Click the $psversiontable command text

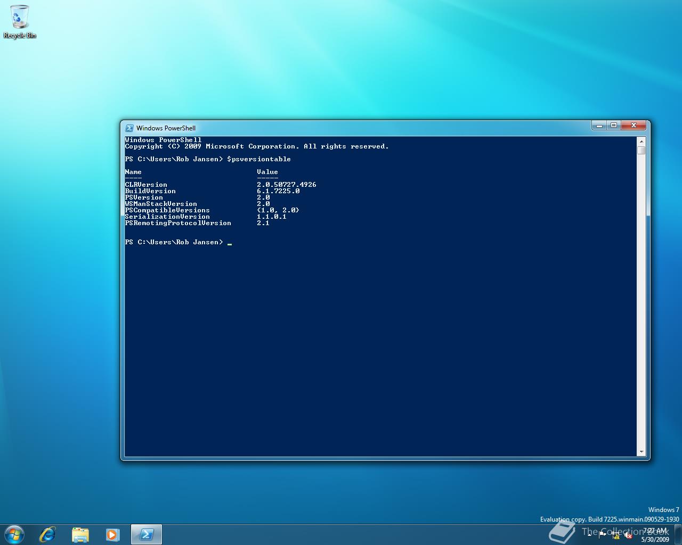coord(259,159)
